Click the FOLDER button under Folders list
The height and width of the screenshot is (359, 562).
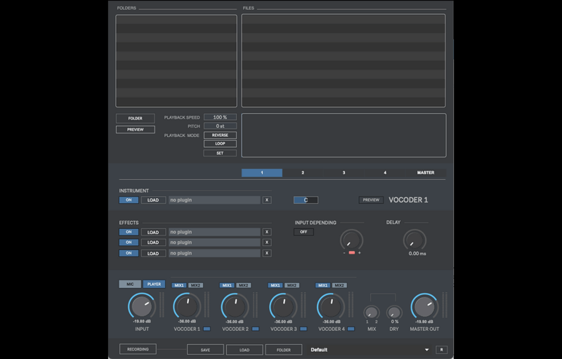[x=135, y=118]
